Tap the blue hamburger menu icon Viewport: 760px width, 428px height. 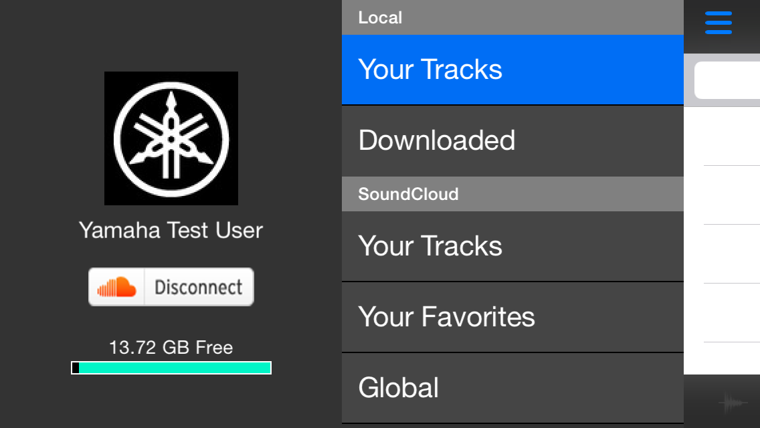718,23
